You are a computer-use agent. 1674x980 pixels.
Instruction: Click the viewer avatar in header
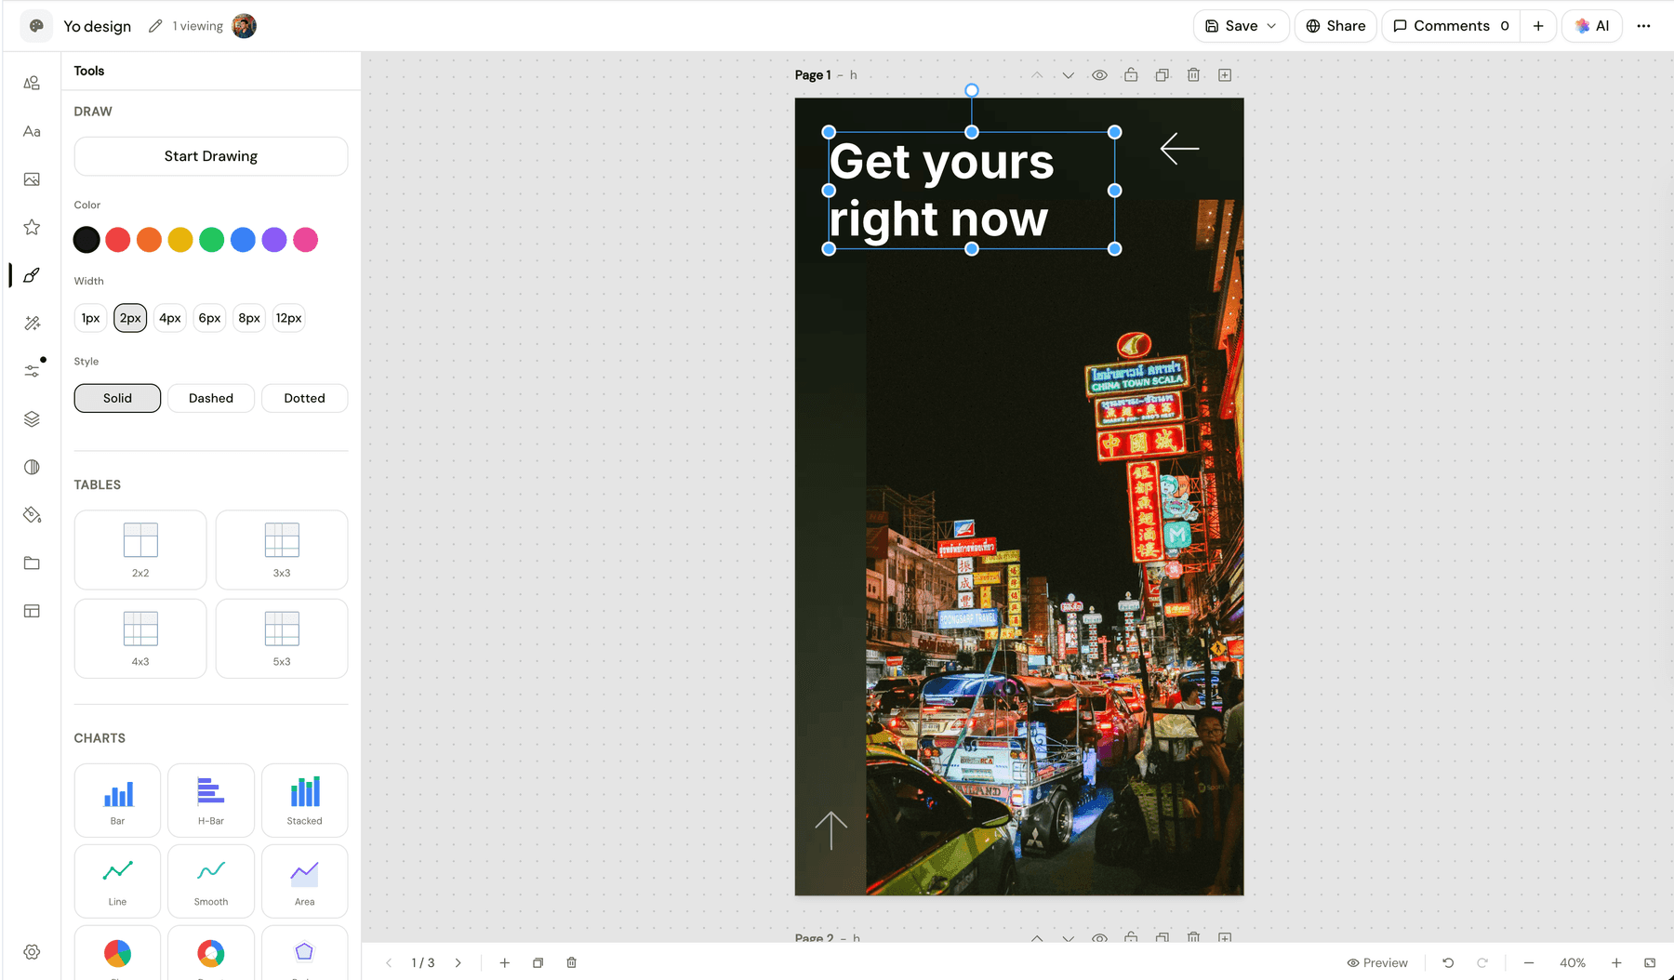(244, 26)
